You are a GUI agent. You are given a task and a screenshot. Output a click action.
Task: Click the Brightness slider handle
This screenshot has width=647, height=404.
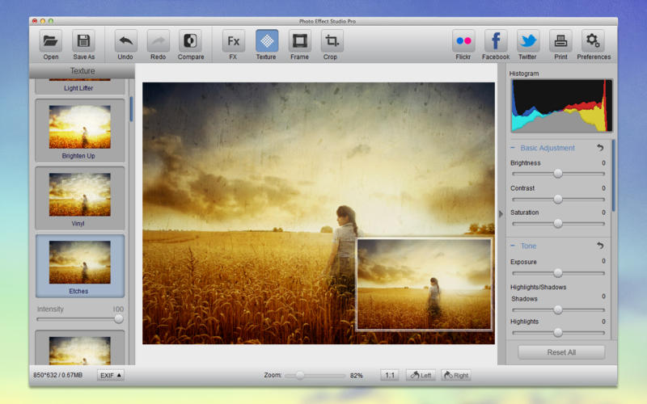coord(557,174)
